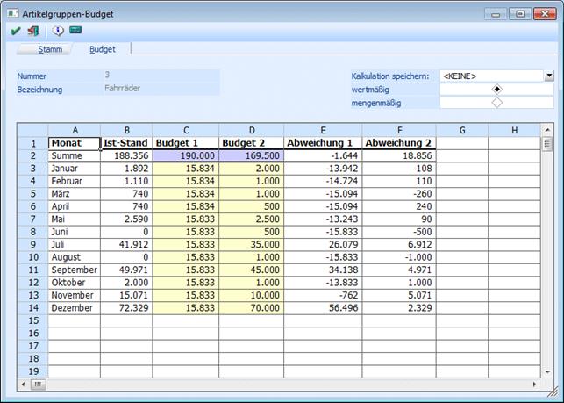564x403 pixels.
Task: Click row header 2 for Summe row
Action: 32,155
